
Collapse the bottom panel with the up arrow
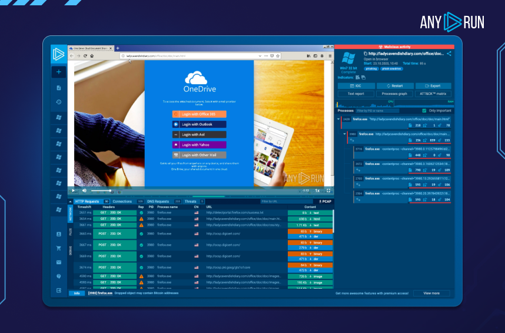coord(70,202)
